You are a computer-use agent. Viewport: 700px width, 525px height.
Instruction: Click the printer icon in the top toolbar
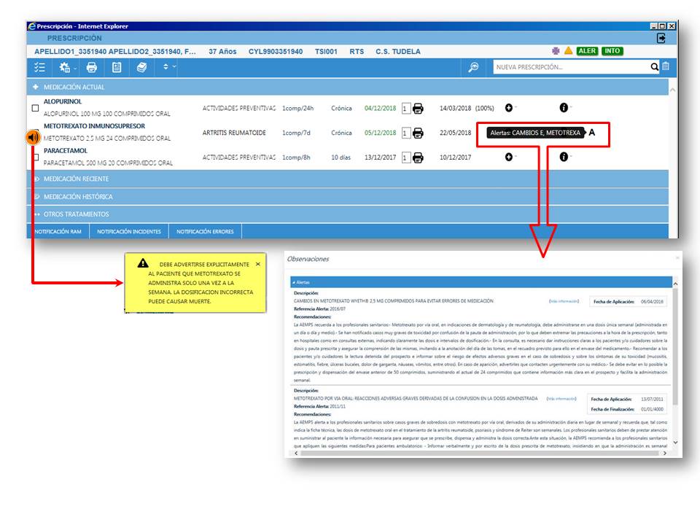pos(92,67)
